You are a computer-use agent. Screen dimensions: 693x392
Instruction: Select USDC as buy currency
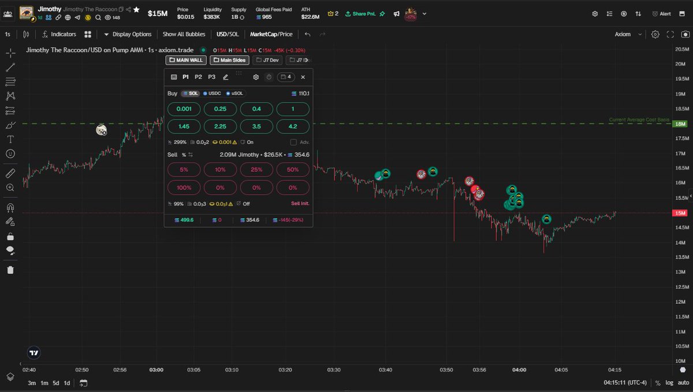(212, 93)
